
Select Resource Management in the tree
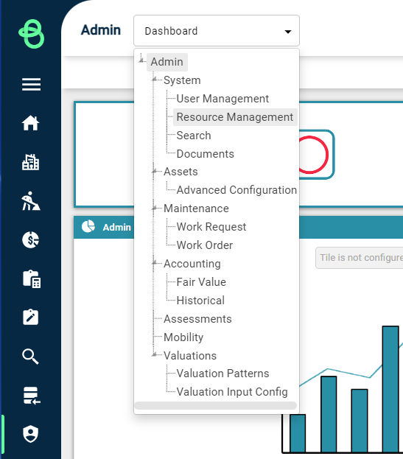pos(235,117)
